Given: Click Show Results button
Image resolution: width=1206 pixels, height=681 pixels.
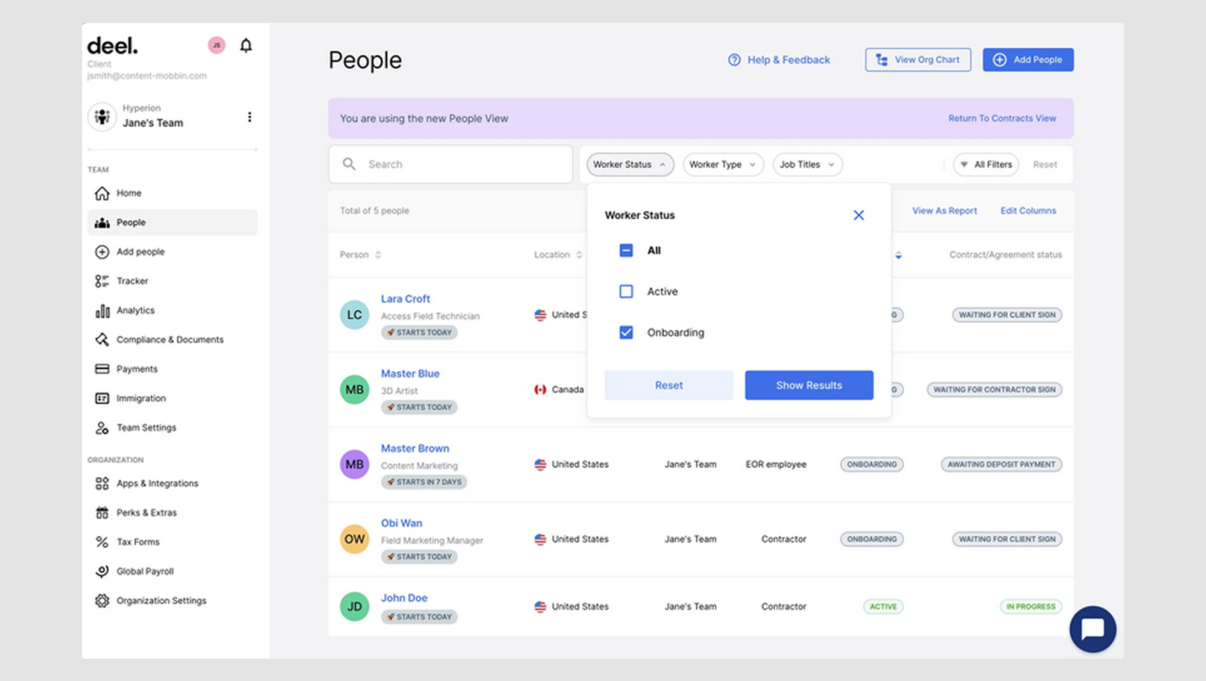Looking at the screenshot, I should (808, 385).
